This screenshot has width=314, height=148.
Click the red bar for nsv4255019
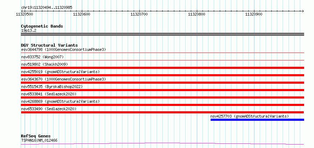click(x=162, y=75)
